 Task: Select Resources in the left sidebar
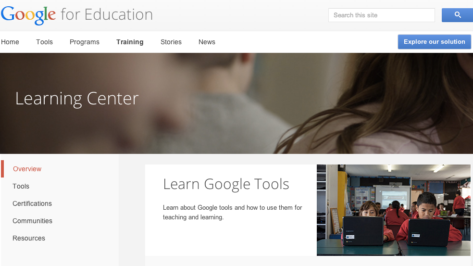pyautogui.click(x=29, y=238)
